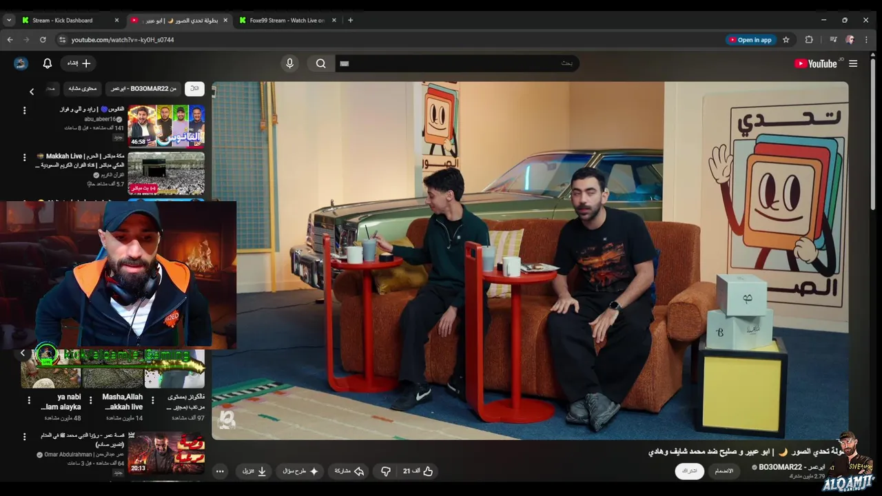Open more actions three-dot menu below video
Screen dimensions: 882x496
(220, 471)
